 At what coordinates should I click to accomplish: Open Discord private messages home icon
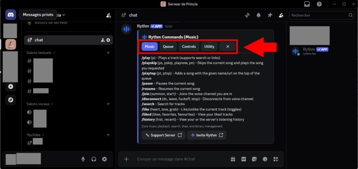pyautogui.click(x=11, y=15)
